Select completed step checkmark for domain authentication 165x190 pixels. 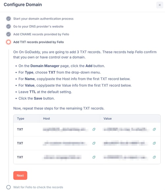pyautogui.click(x=9, y=19)
